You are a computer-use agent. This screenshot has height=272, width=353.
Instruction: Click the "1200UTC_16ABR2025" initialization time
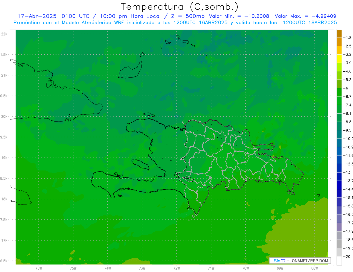[200, 23]
